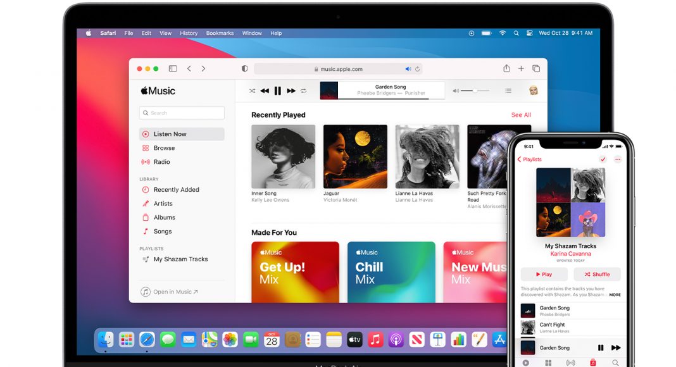Open the Up Next queue list icon

click(508, 91)
